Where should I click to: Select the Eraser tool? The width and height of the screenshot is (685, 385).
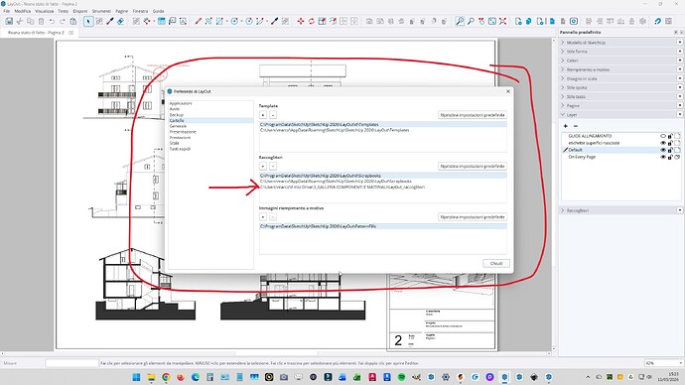(120, 21)
